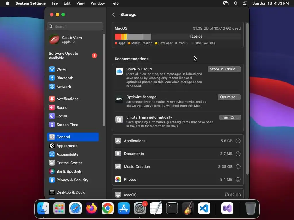Select General in the sidebar
The image size is (294, 220).
click(x=73, y=137)
